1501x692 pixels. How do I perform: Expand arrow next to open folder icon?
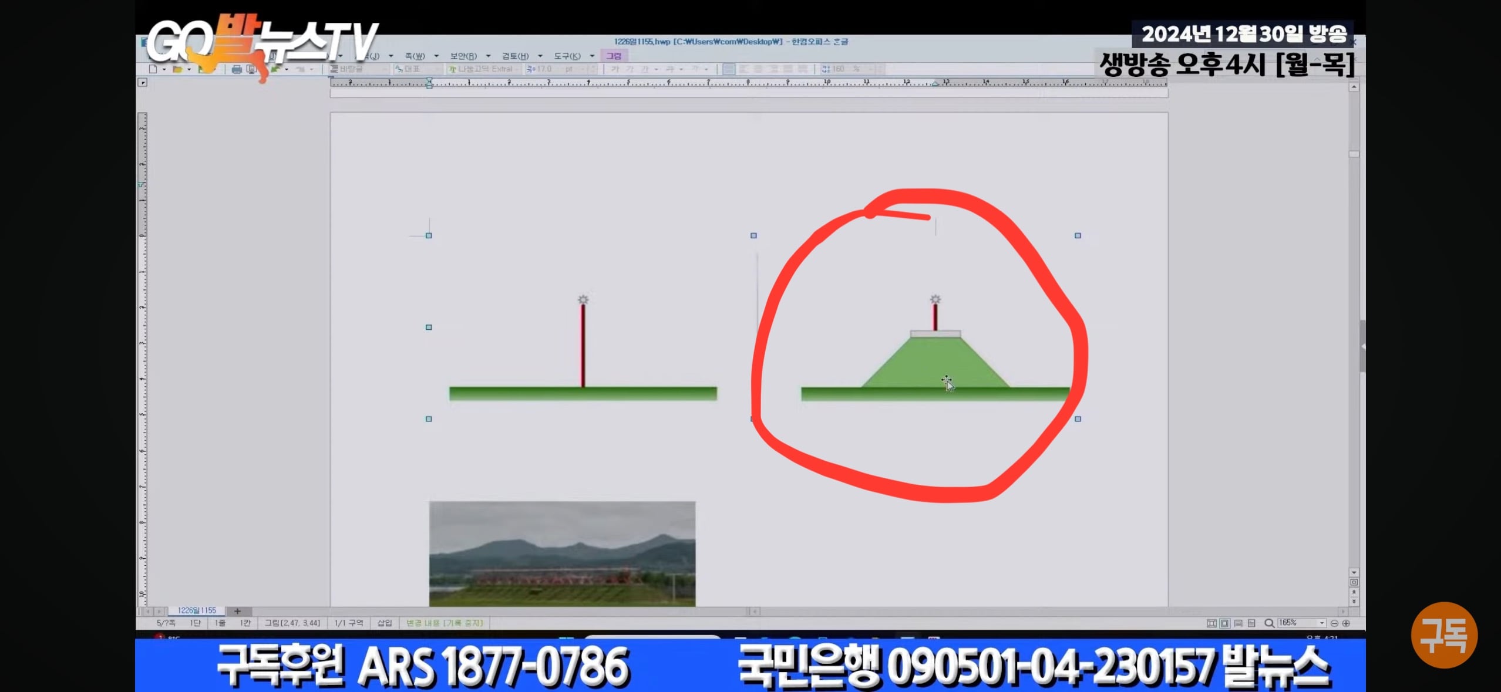click(x=189, y=69)
